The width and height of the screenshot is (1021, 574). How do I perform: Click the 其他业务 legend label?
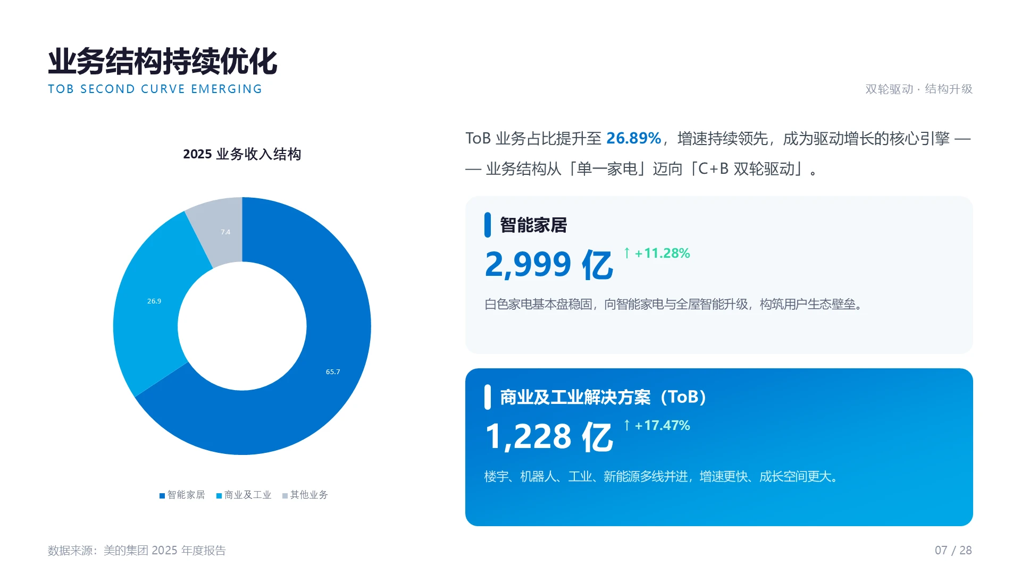click(x=309, y=495)
